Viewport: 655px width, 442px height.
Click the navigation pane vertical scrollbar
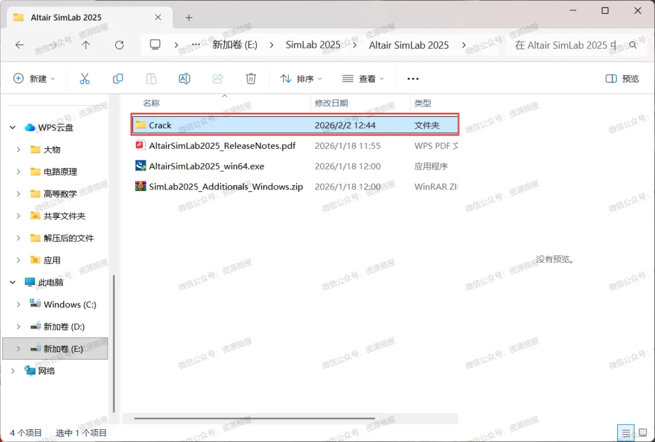click(113, 344)
